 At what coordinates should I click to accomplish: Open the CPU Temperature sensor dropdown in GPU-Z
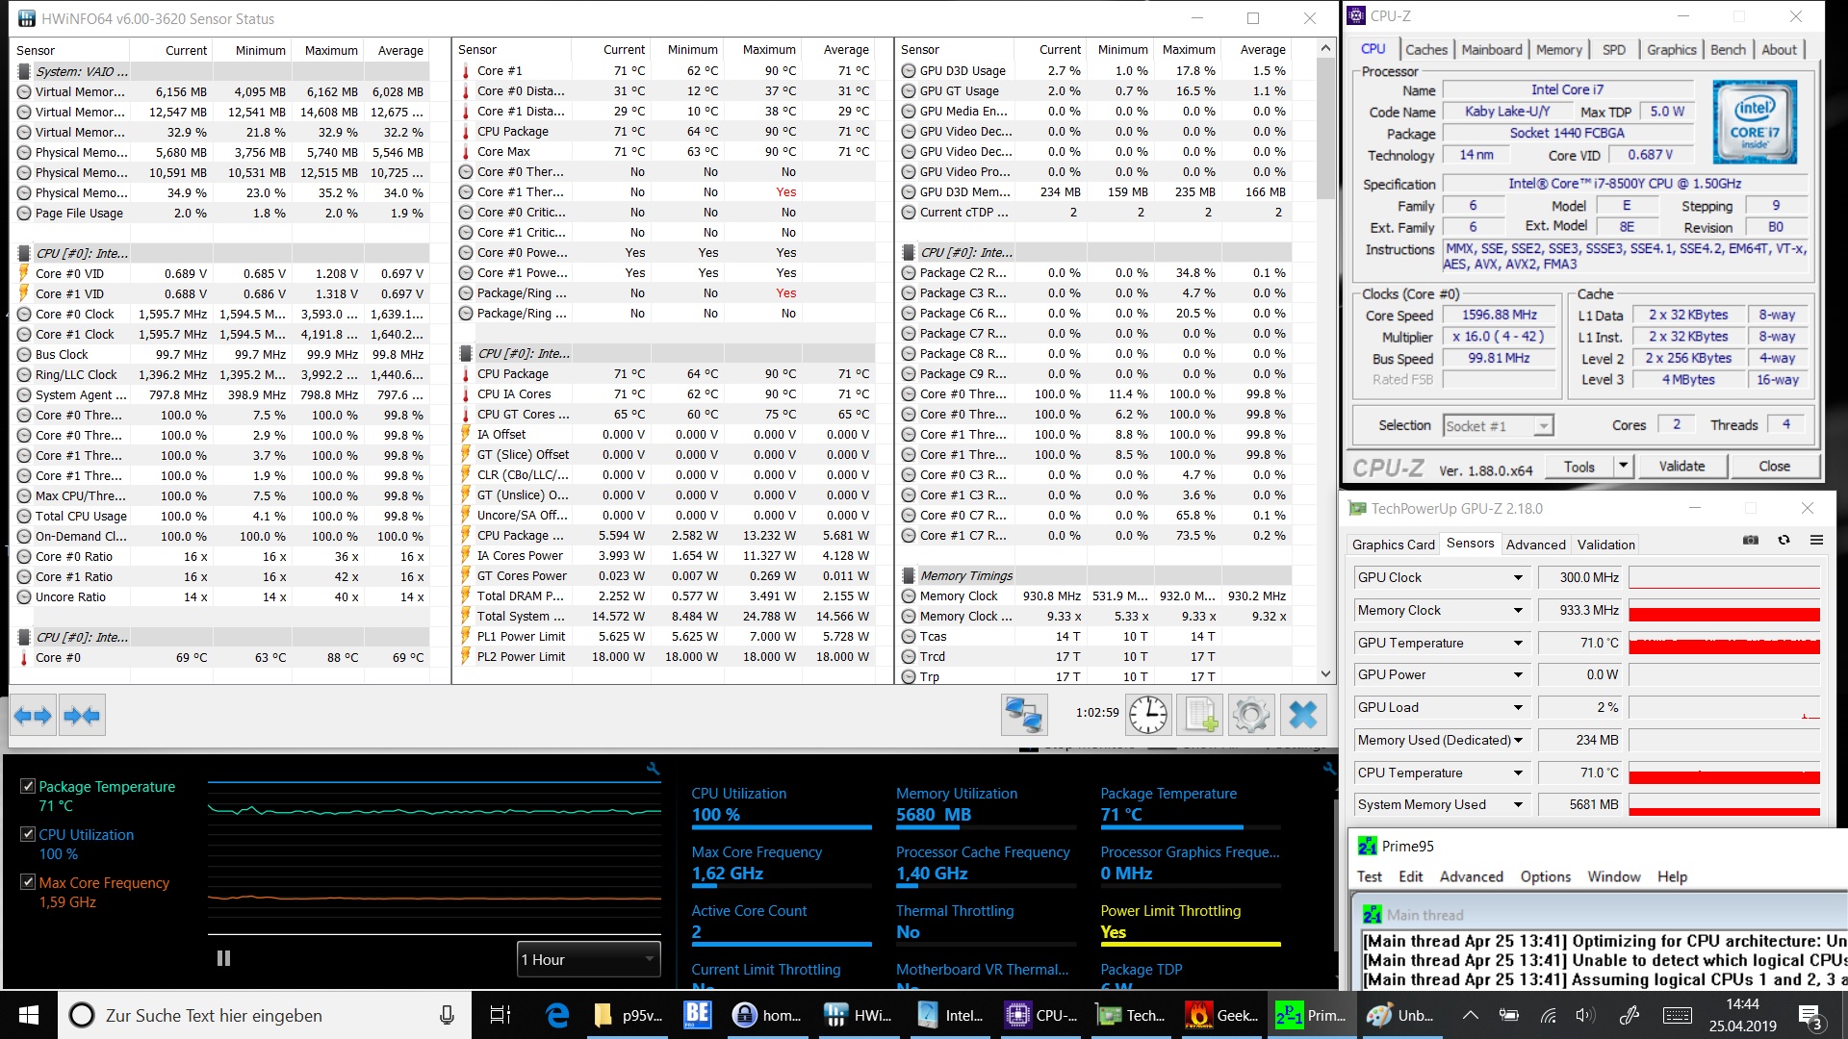pyautogui.click(x=1517, y=773)
